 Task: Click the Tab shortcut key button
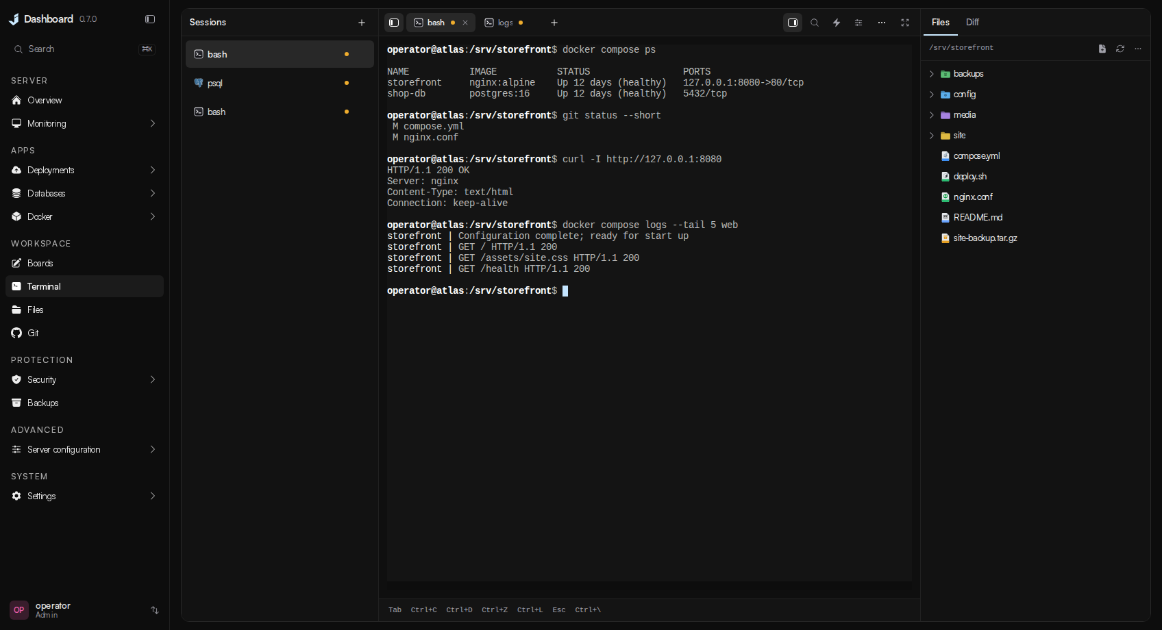(395, 610)
